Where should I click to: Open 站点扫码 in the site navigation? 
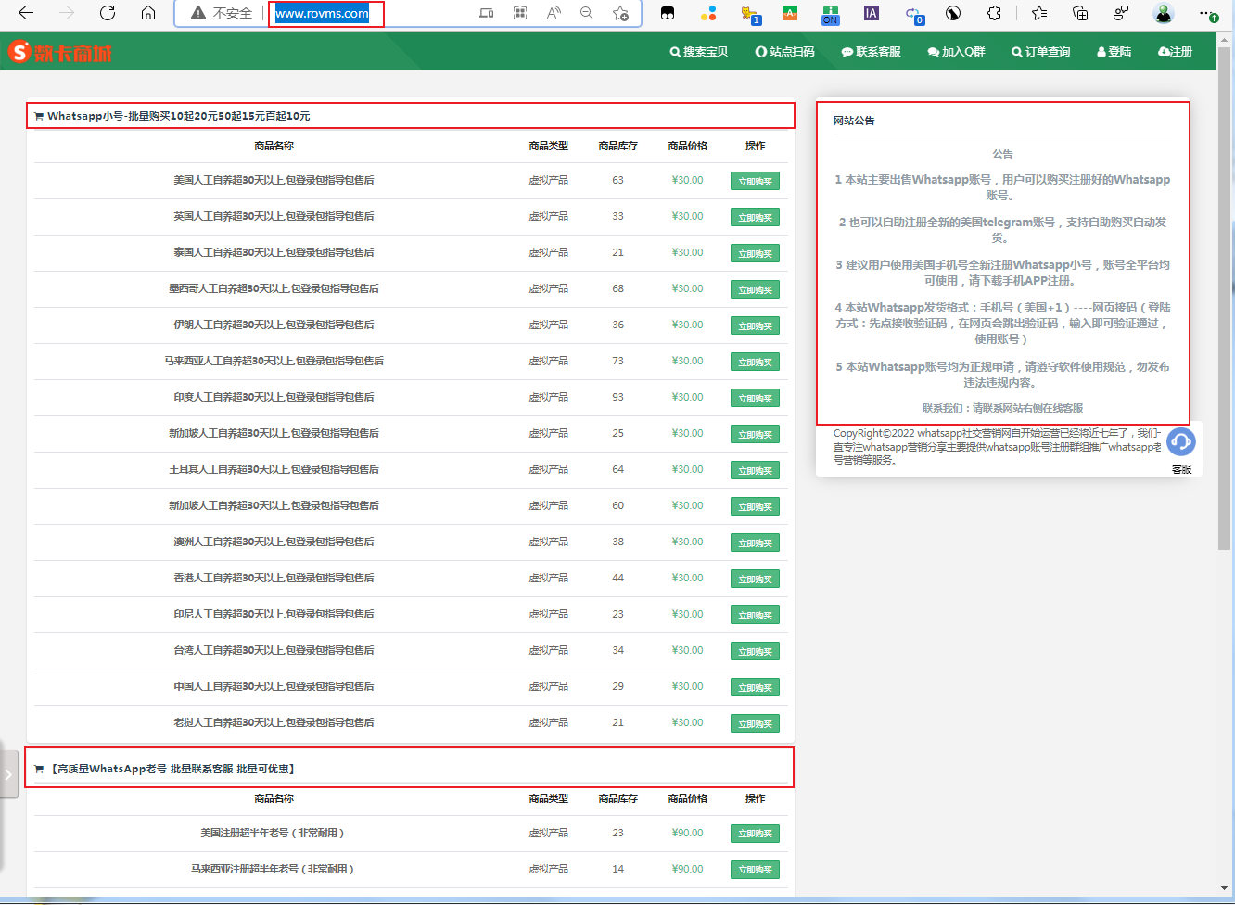785,52
